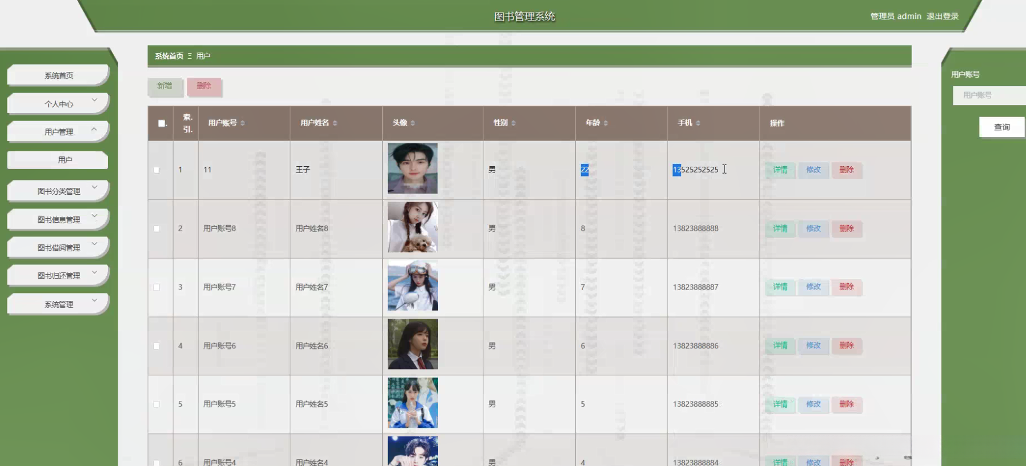Open avatar thumbnail of 用户姓名7
Viewport: 1026px width, 466px height.
pos(412,286)
